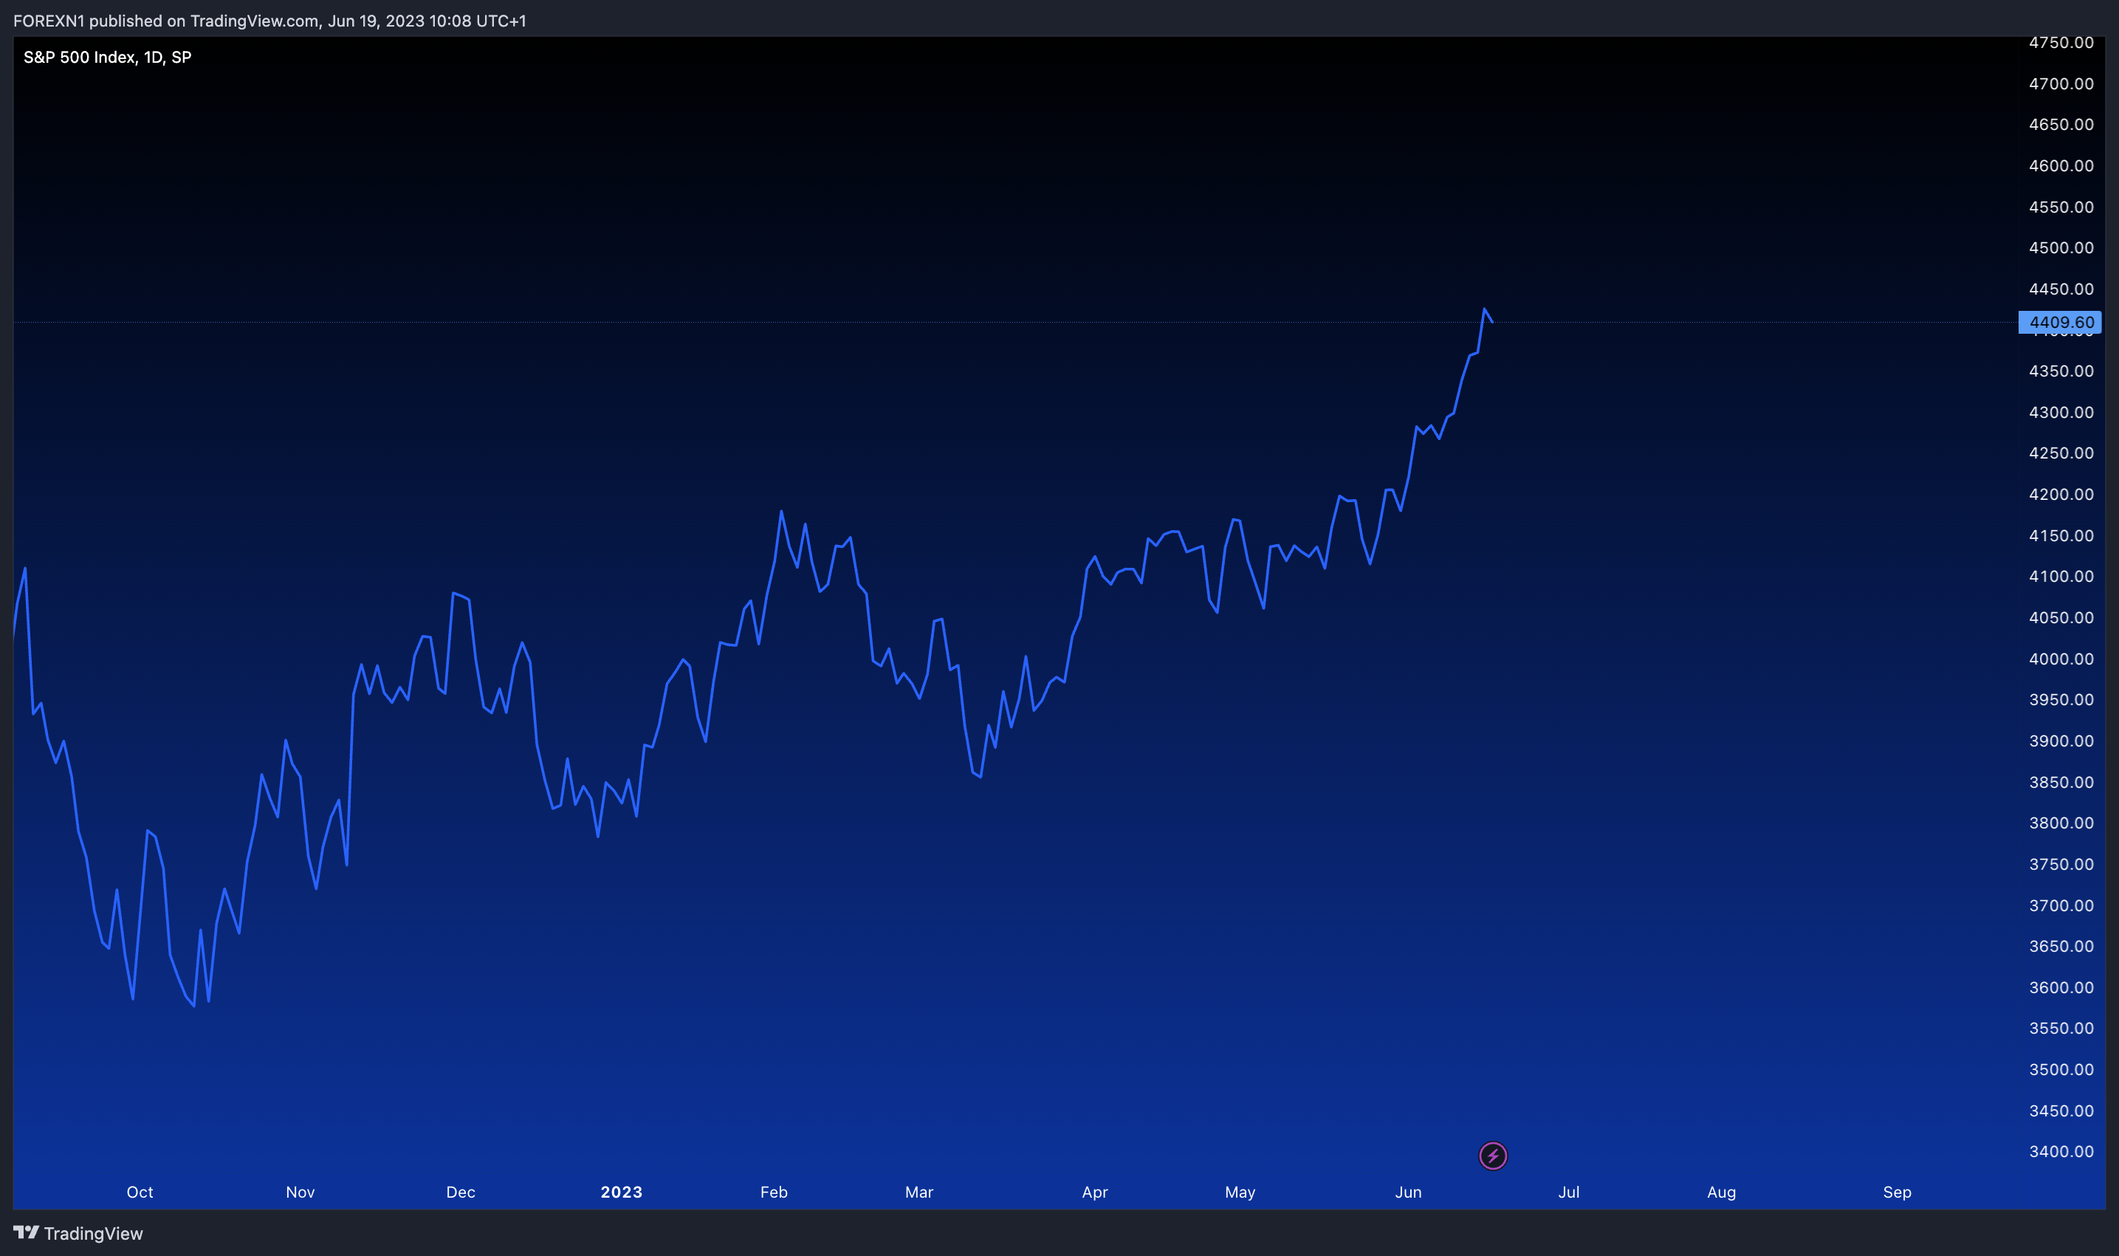The image size is (2119, 1256).
Task: Click the 4600.00 price axis label
Action: (2061, 166)
